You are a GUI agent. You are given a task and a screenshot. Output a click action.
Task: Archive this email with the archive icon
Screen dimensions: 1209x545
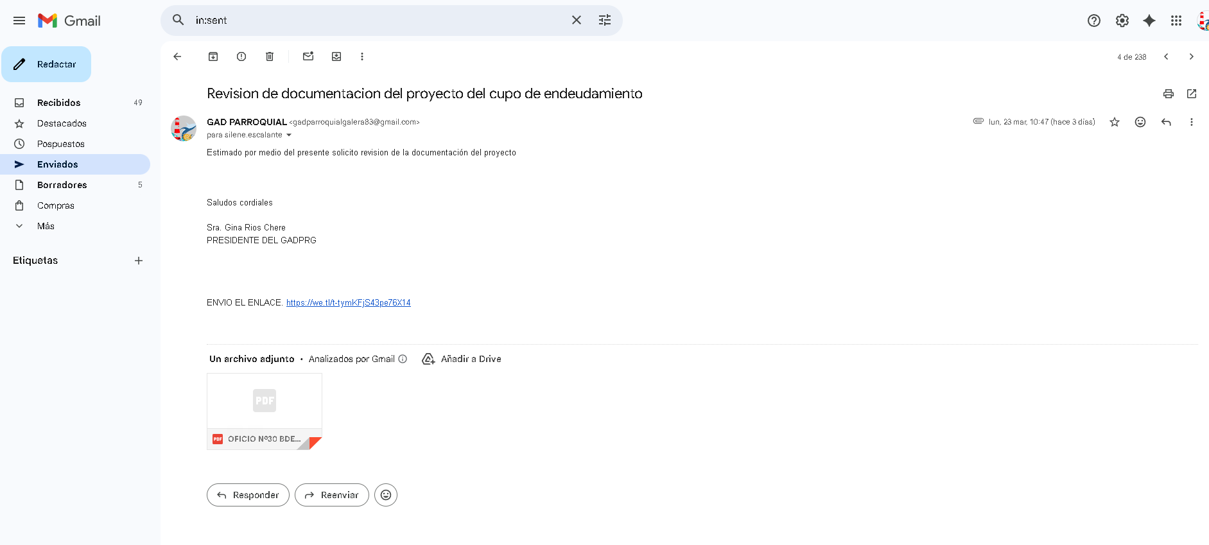tap(213, 56)
